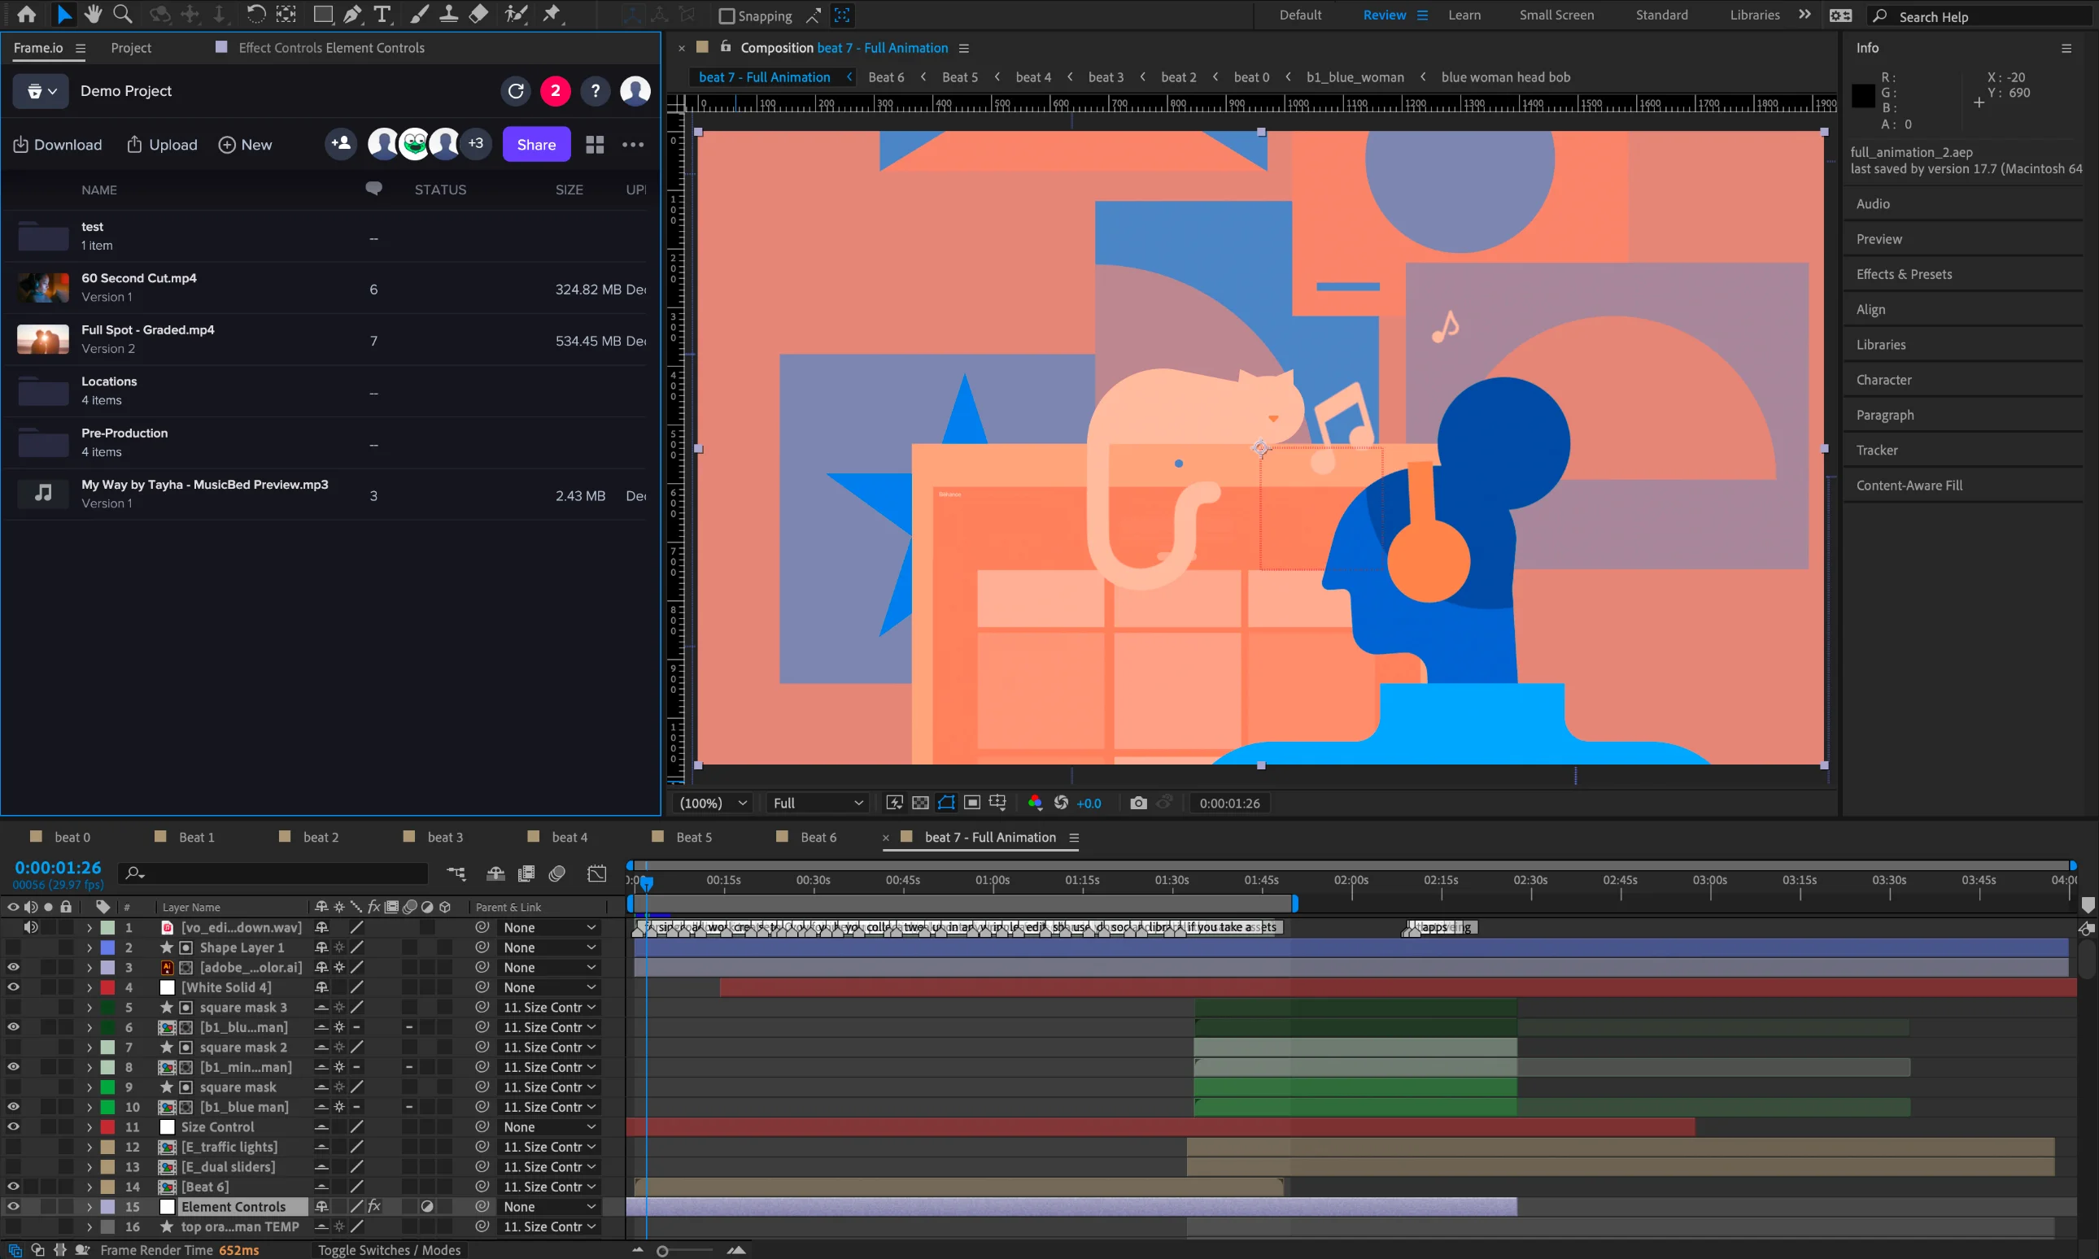Click the purple Share button
The width and height of the screenshot is (2099, 1259).
(x=536, y=144)
